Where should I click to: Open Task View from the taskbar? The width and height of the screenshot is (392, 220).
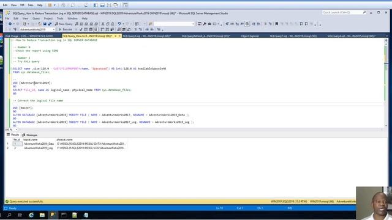tap(20, 215)
